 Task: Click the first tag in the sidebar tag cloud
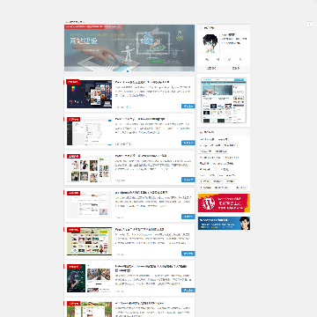pos(207,139)
